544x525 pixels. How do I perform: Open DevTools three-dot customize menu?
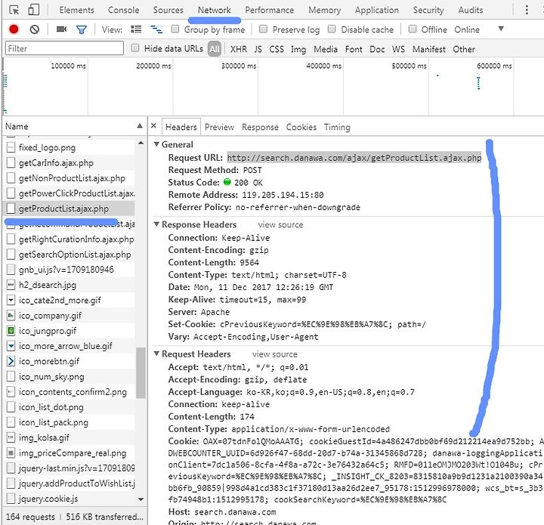point(527,10)
